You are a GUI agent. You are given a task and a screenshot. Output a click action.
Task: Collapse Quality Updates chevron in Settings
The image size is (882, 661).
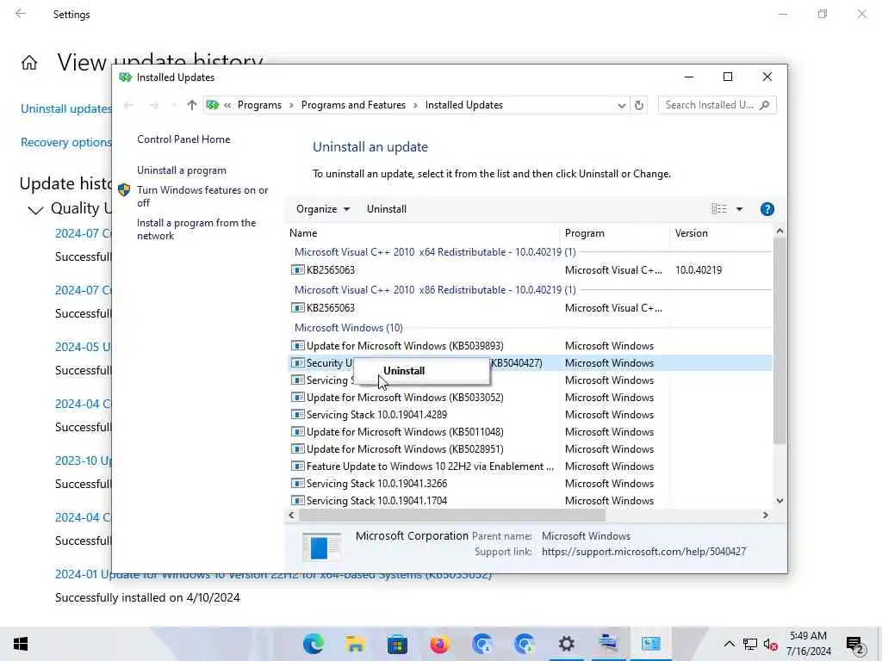(35, 210)
